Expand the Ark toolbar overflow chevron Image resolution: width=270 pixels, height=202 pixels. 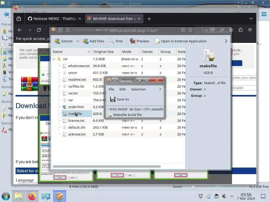[226, 41]
